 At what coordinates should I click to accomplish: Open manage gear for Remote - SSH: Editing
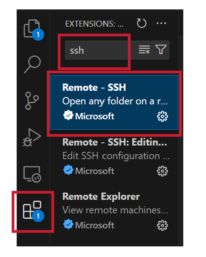coord(162,171)
